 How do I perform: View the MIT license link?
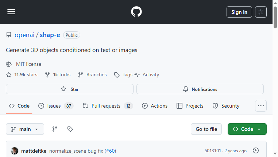point(28,64)
